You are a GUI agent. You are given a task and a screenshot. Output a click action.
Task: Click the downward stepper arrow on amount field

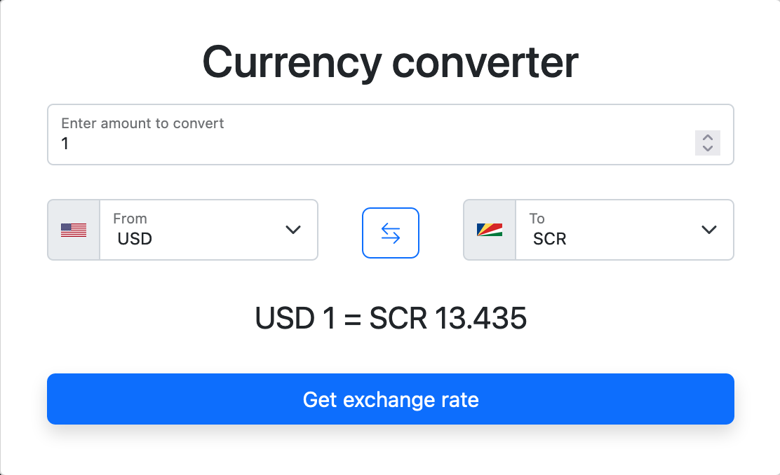coord(707,149)
